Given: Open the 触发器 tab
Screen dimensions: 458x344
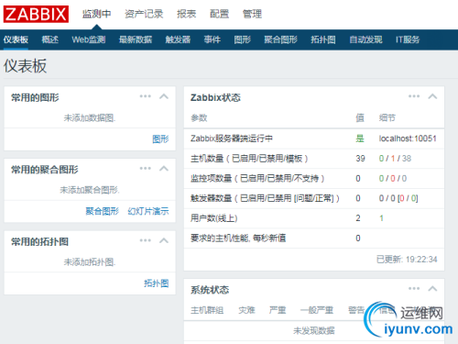Looking at the screenshot, I should [x=178, y=39].
